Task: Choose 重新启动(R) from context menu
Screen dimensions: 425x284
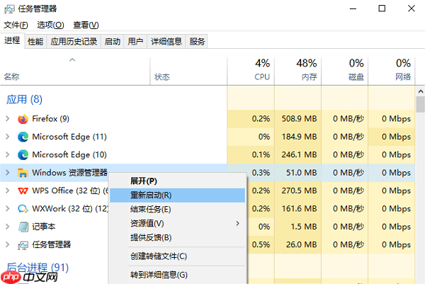Action: click(x=151, y=195)
